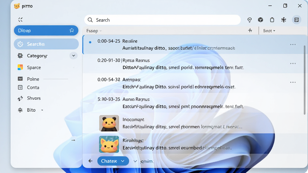The height and width of the screenshot is (173, 308).
Task: Click the colorful Sparce icon
Action: [x=20, y=67]
